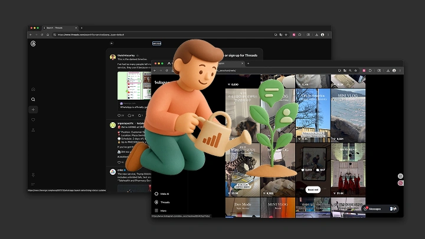Open profile avatar in Threads browser toolbar
425x239 pixels.
click(x=322, y=35)
